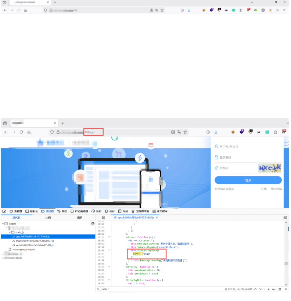Open the 网络 (Network) DevTools tab
The image size is (291, 301).
coord(62,211)
